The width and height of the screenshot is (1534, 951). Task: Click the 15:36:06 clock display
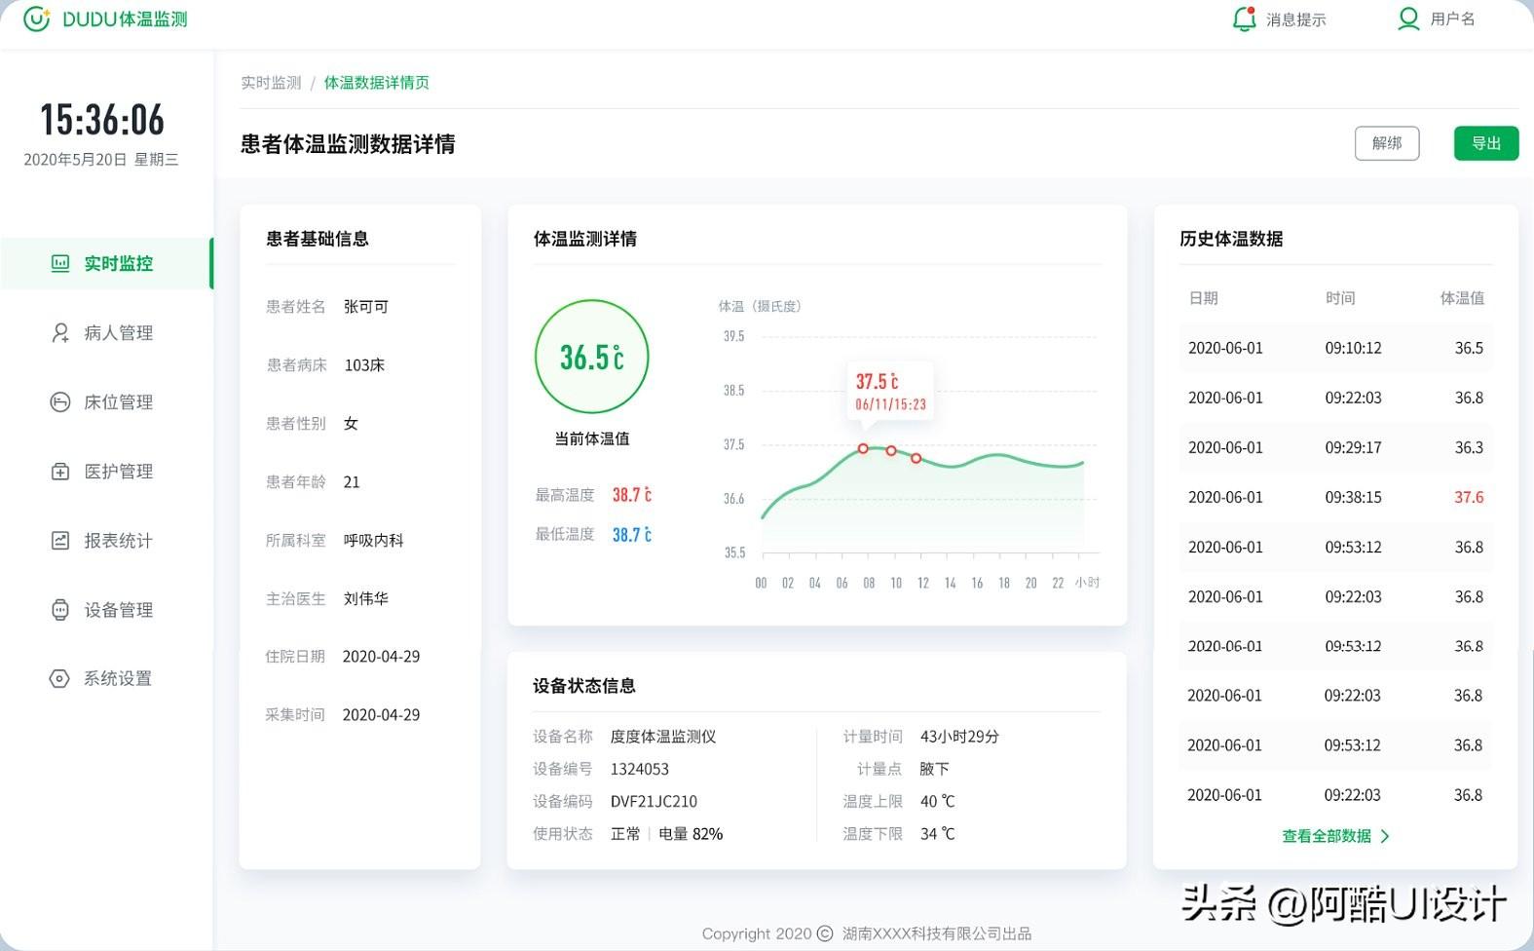click(102, 120)
